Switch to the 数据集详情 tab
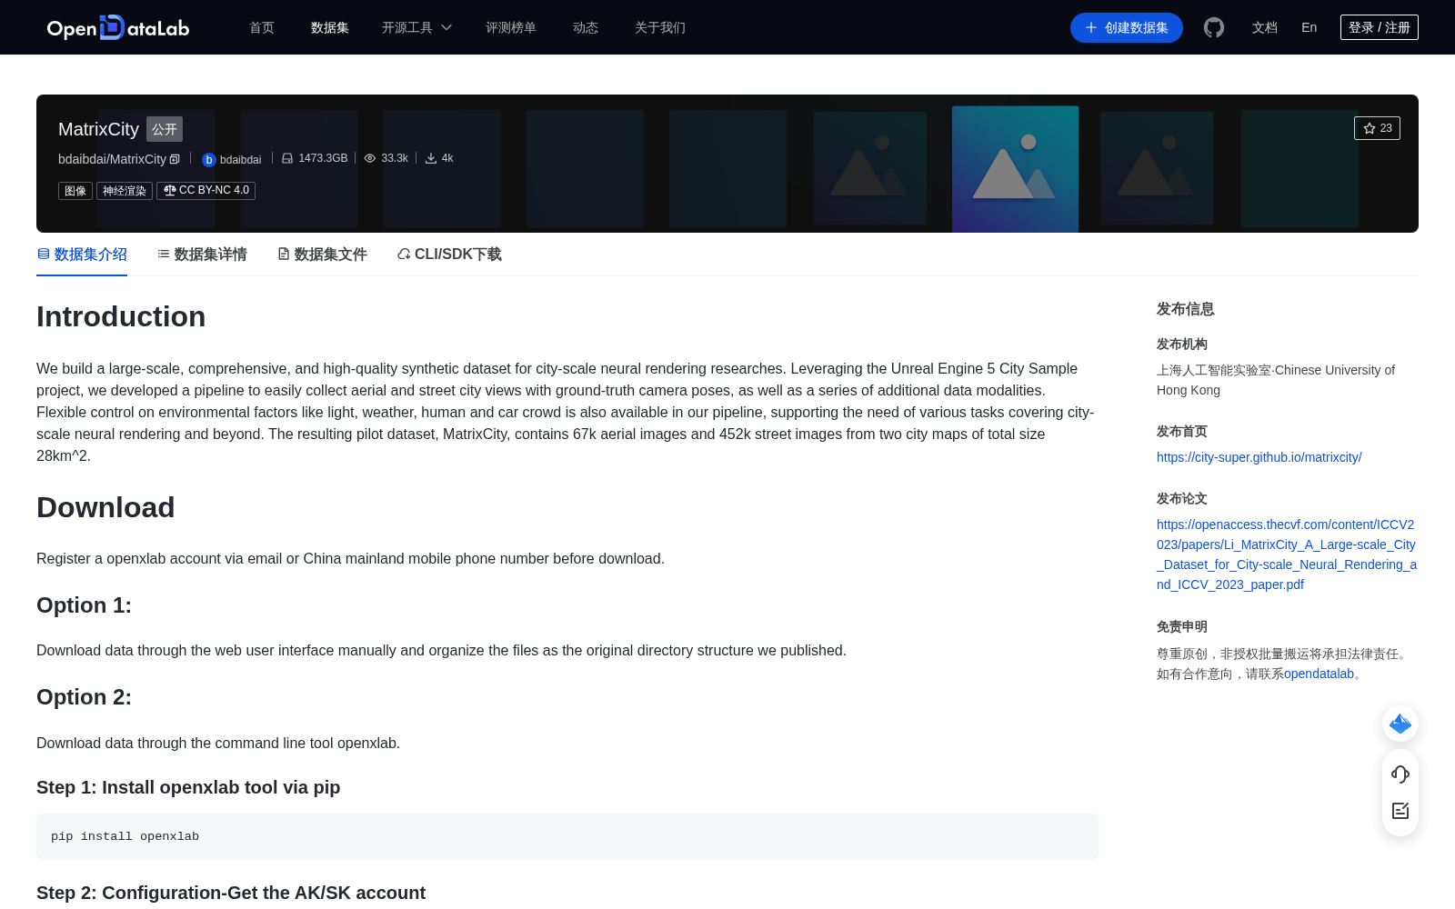Screen dimensions: 1455x909 (x=202, y=255)
